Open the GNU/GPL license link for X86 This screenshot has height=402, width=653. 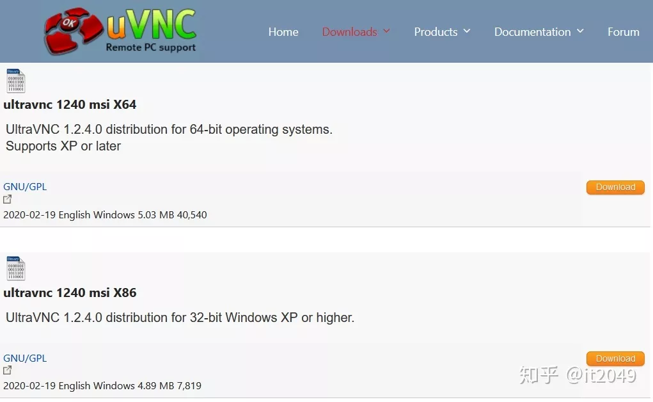point(25,358)
